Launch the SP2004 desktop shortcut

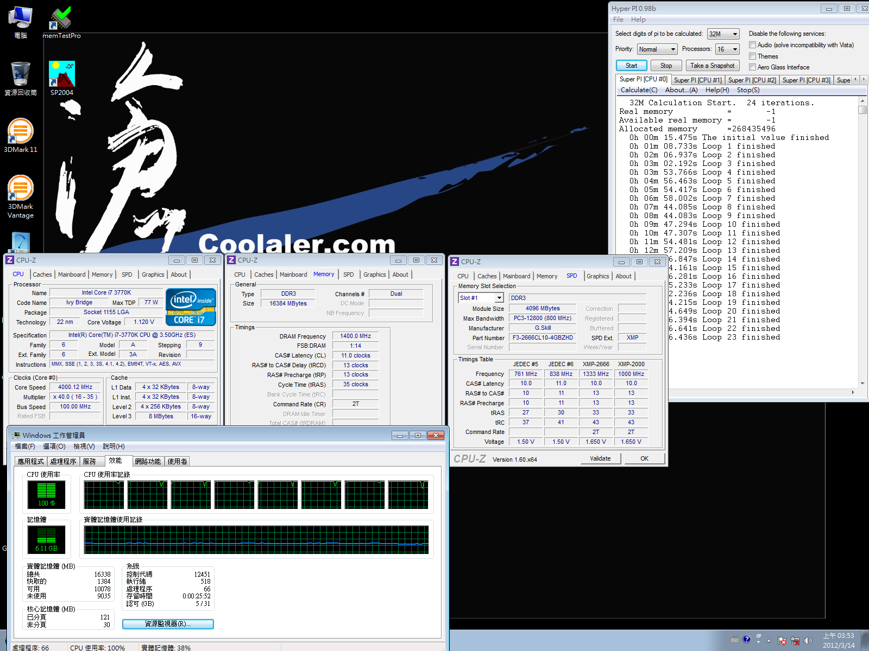pyautogui.click(x=61, y=79)
